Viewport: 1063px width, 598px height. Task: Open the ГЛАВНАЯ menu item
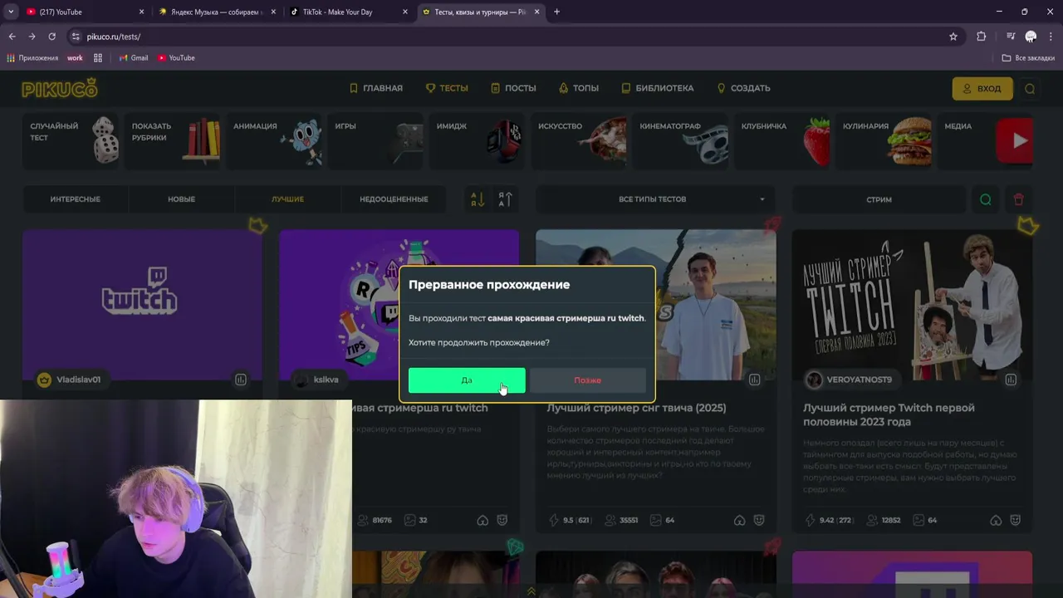pyautogui.click(x=375, y=88)
